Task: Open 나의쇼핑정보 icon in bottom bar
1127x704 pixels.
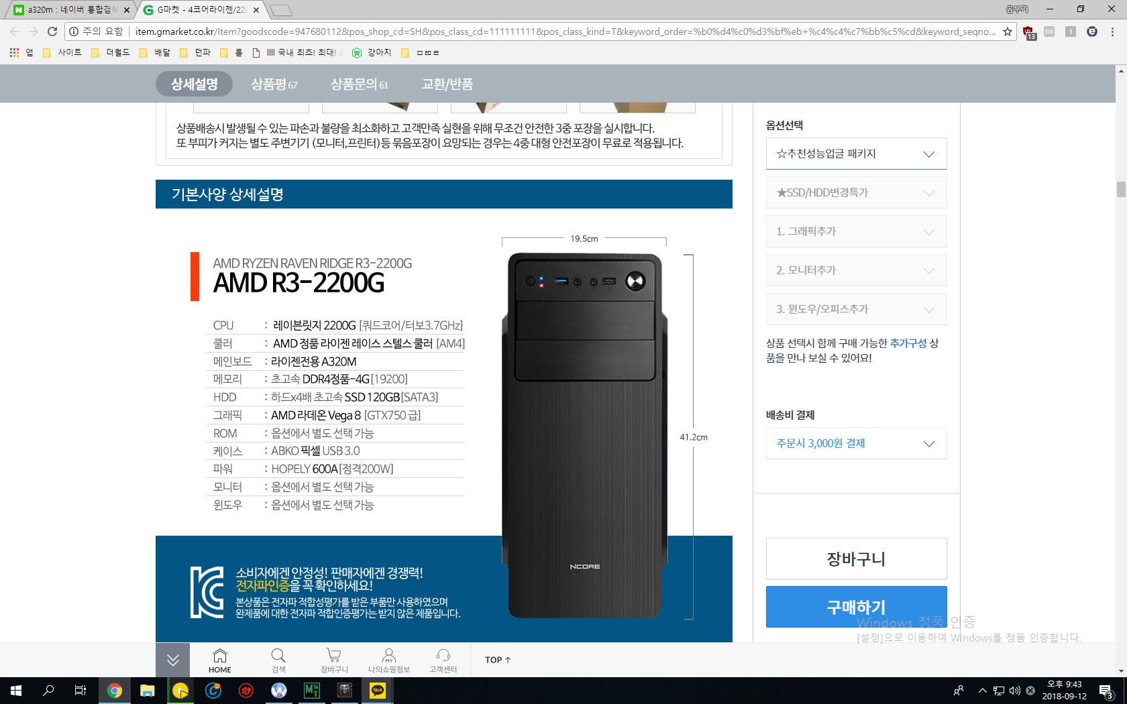Action: click(388, 660)
